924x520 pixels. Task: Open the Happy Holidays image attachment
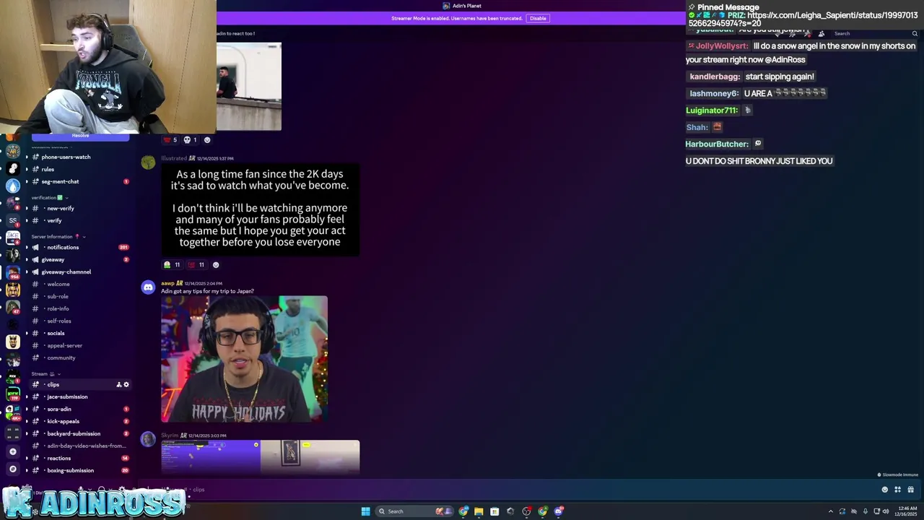(x=244, y=359)
